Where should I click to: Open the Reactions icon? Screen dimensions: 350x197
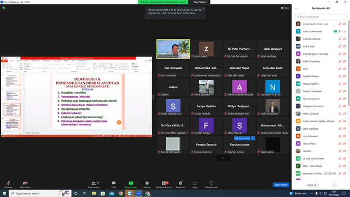(x=180, y=183)
